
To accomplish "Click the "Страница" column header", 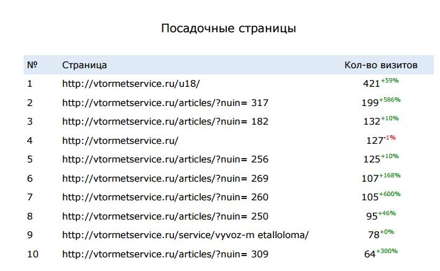I will point(85,64).
